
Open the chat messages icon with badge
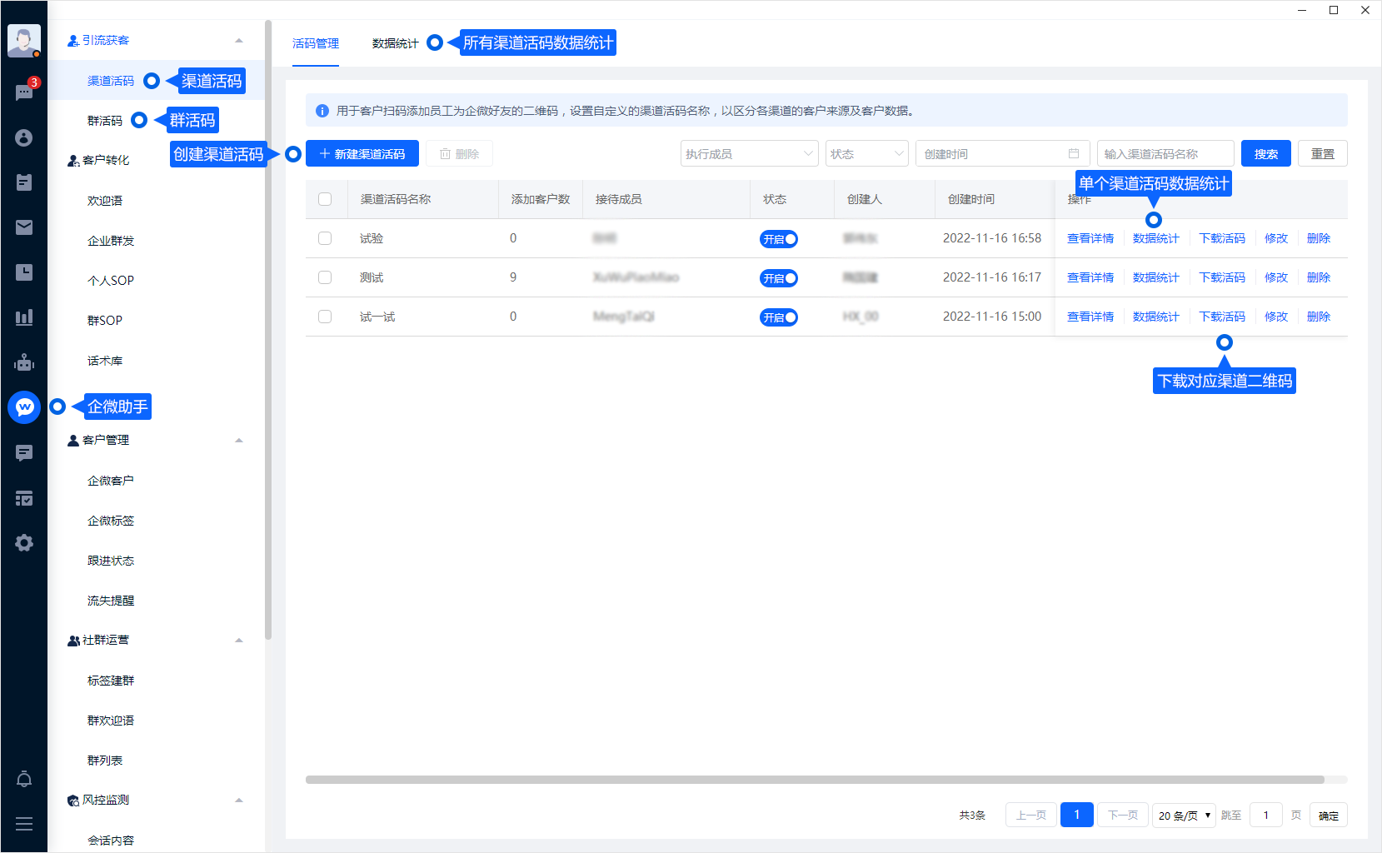point(24,92)
